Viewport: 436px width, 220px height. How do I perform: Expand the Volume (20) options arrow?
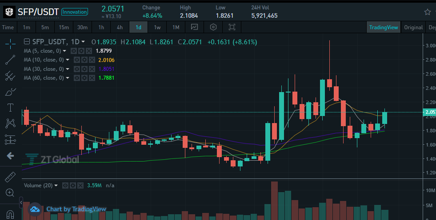click(56, 185)
